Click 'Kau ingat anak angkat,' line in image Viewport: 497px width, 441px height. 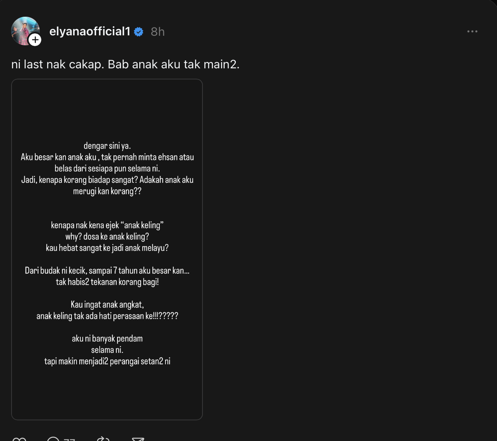(x=107, y=305)
